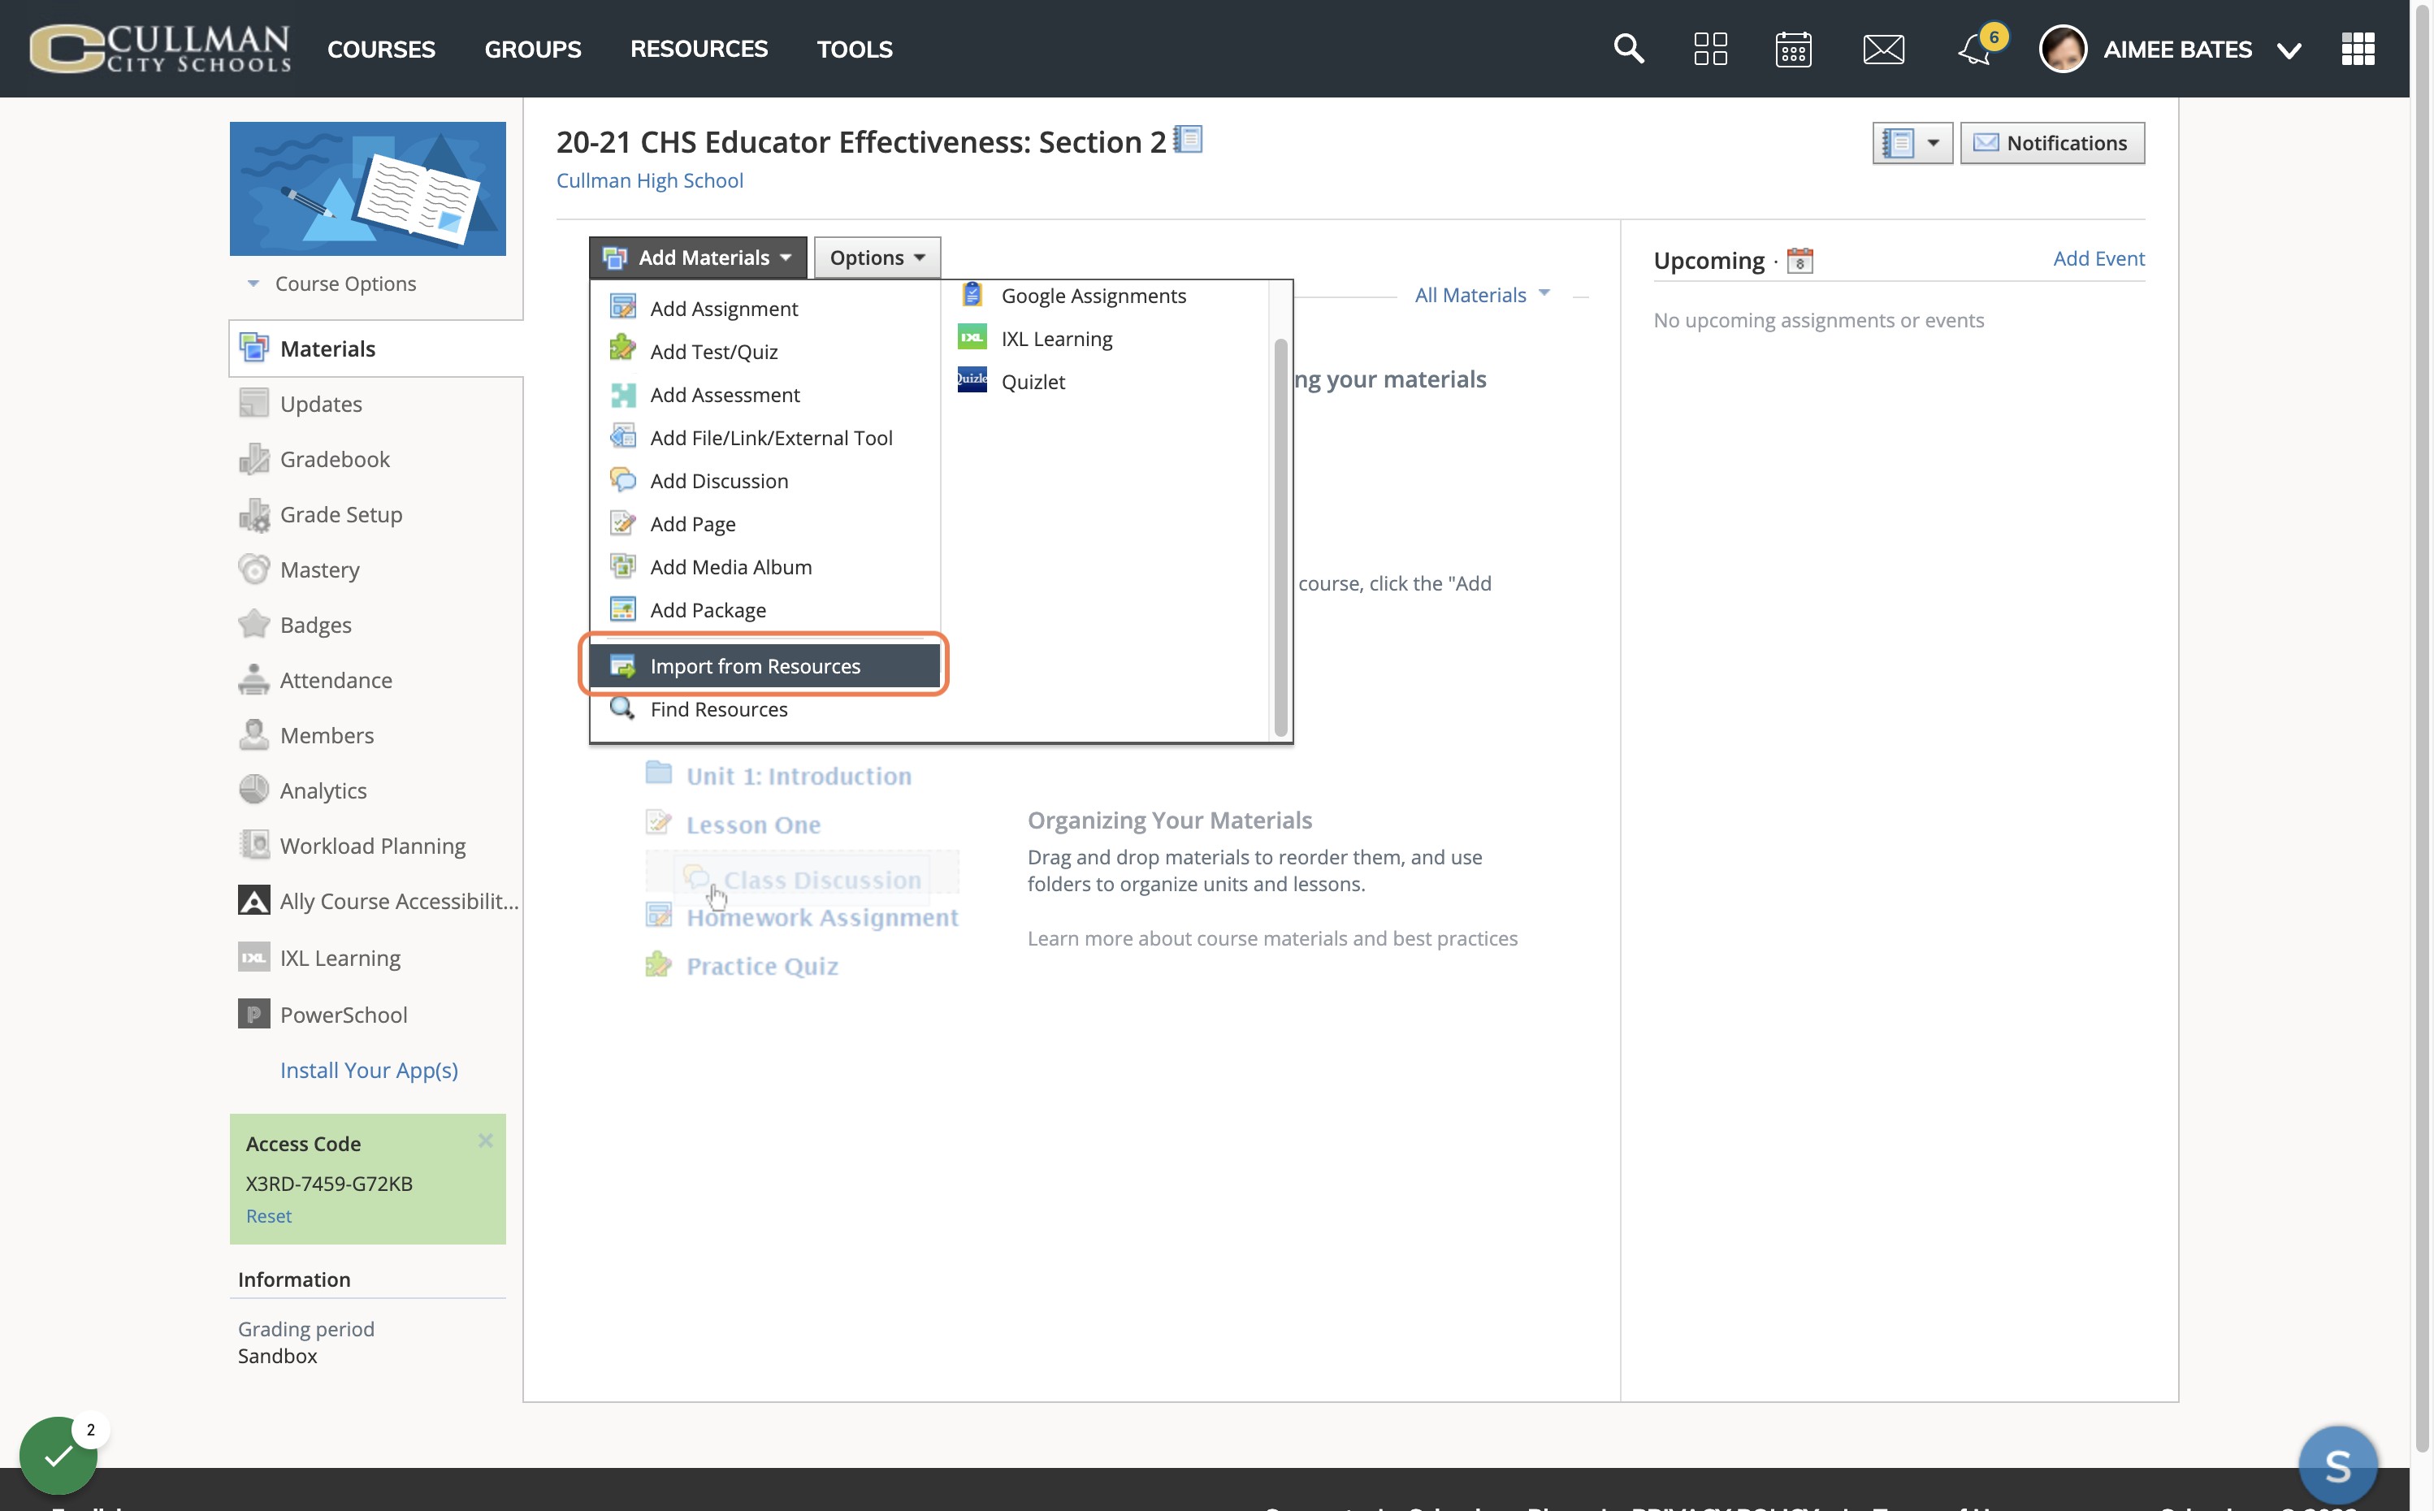
Task: Open the Options dropdown
Action: 877,258
